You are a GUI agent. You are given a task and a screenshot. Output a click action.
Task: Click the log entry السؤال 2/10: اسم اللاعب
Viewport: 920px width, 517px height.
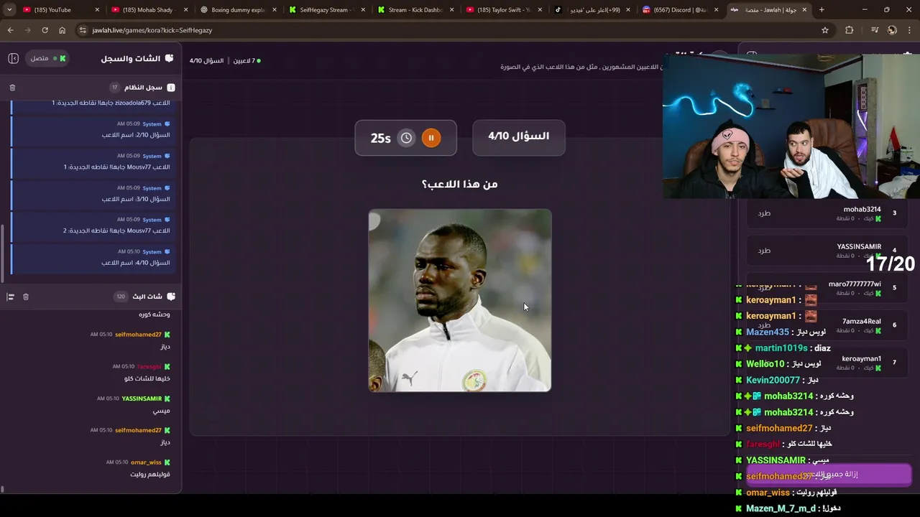[94, 129]
